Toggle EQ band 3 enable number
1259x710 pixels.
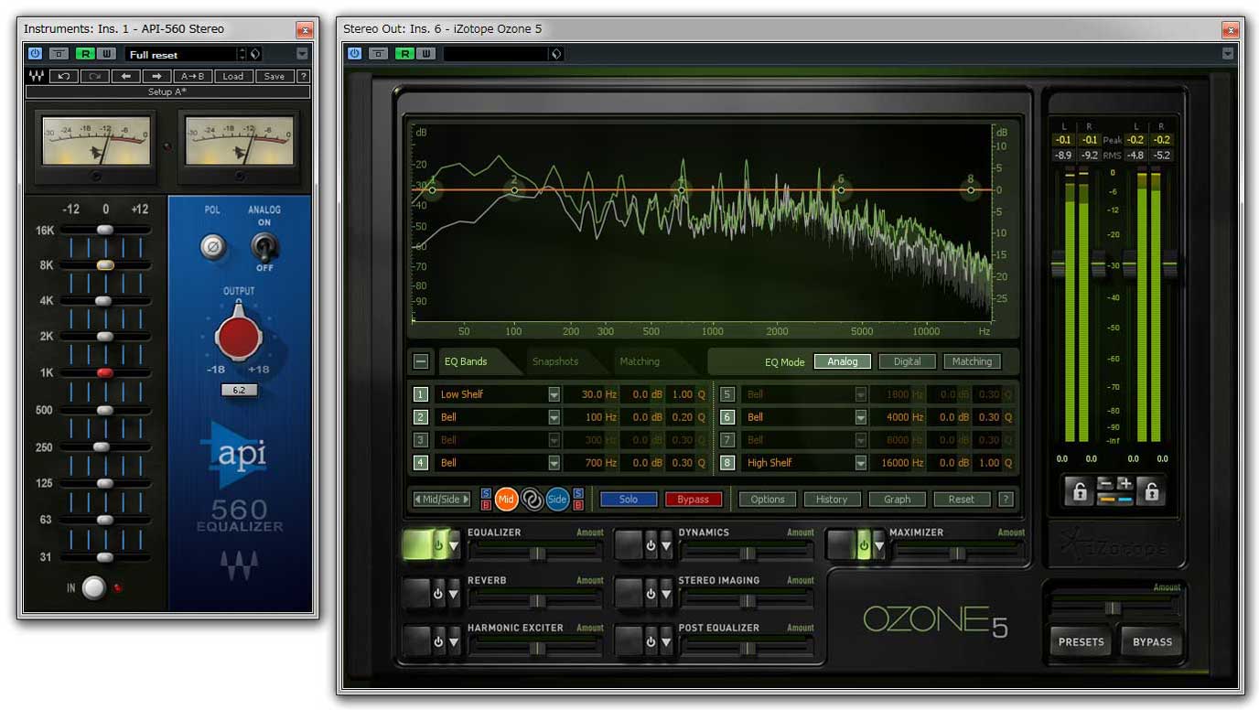click(421, 440)
